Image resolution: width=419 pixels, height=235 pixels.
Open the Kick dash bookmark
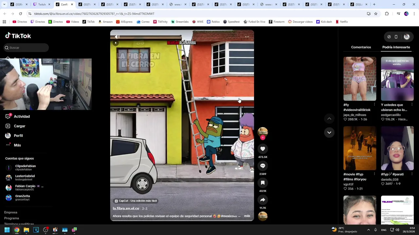click(x=324, y=22)
